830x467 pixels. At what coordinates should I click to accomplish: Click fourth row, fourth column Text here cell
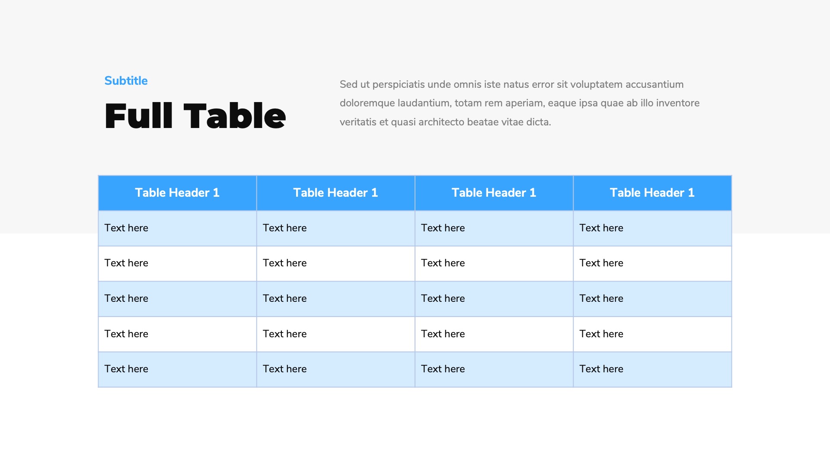pos(601,334)
